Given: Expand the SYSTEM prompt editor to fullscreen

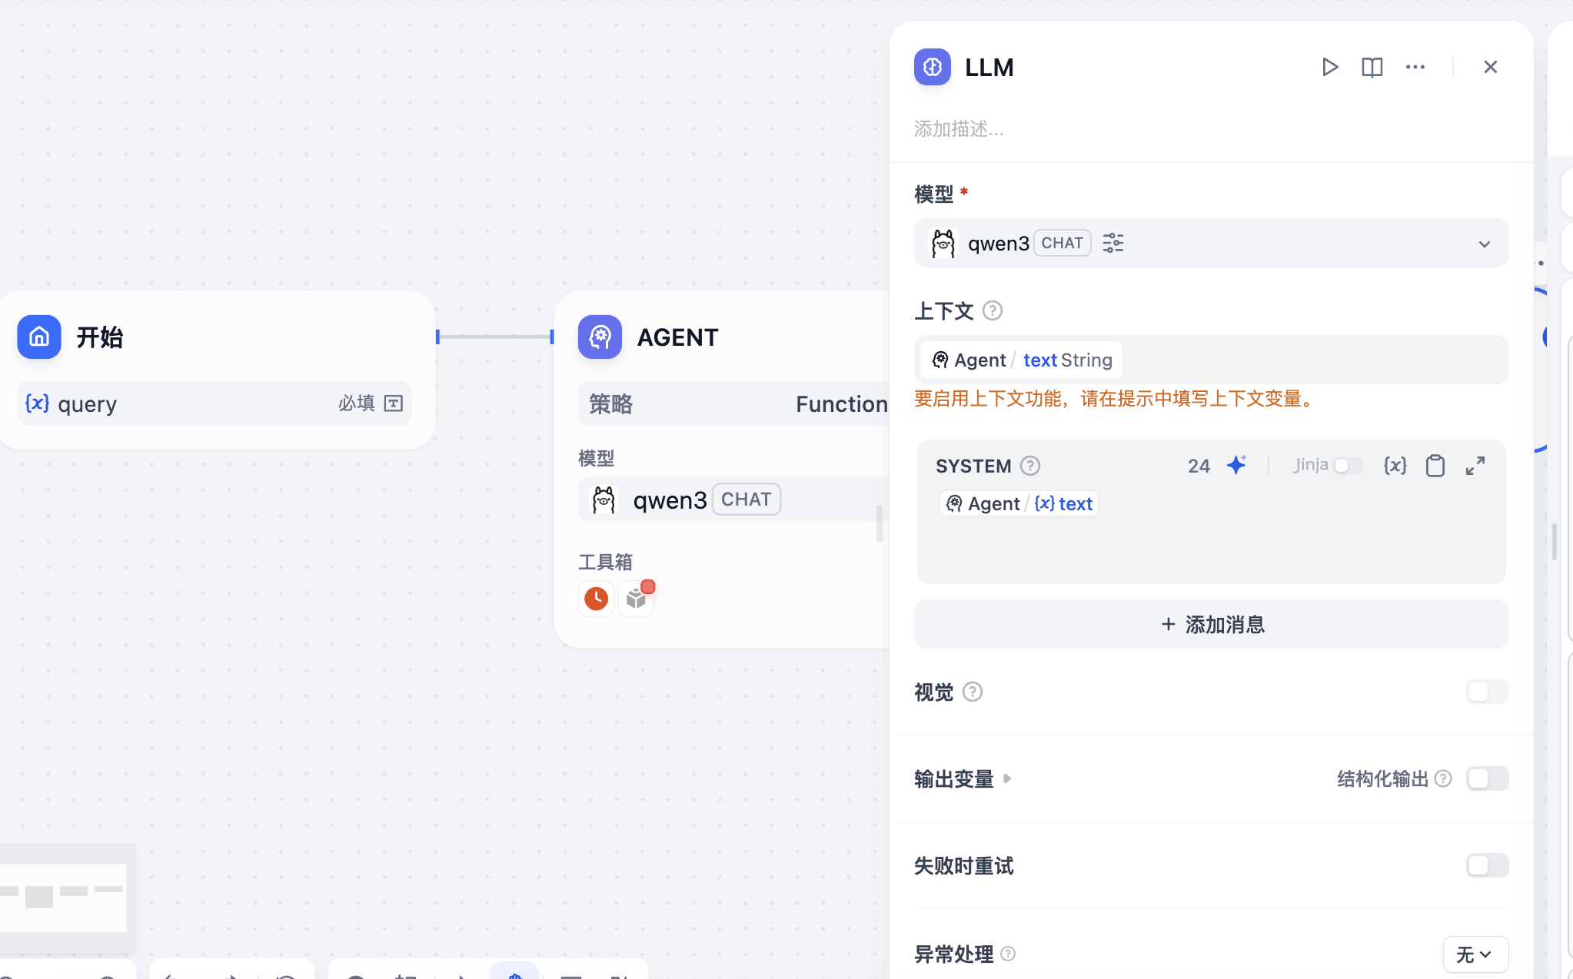Looking at the screenshot, I should pos(1475,466).
